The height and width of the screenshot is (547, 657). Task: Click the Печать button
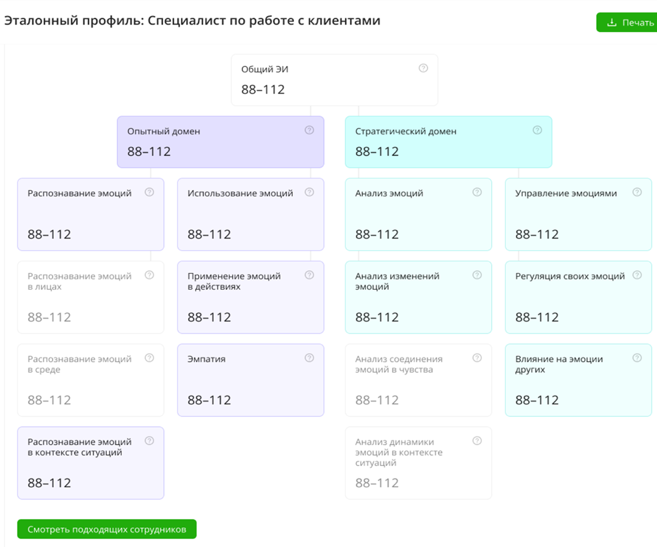point(627,22)
